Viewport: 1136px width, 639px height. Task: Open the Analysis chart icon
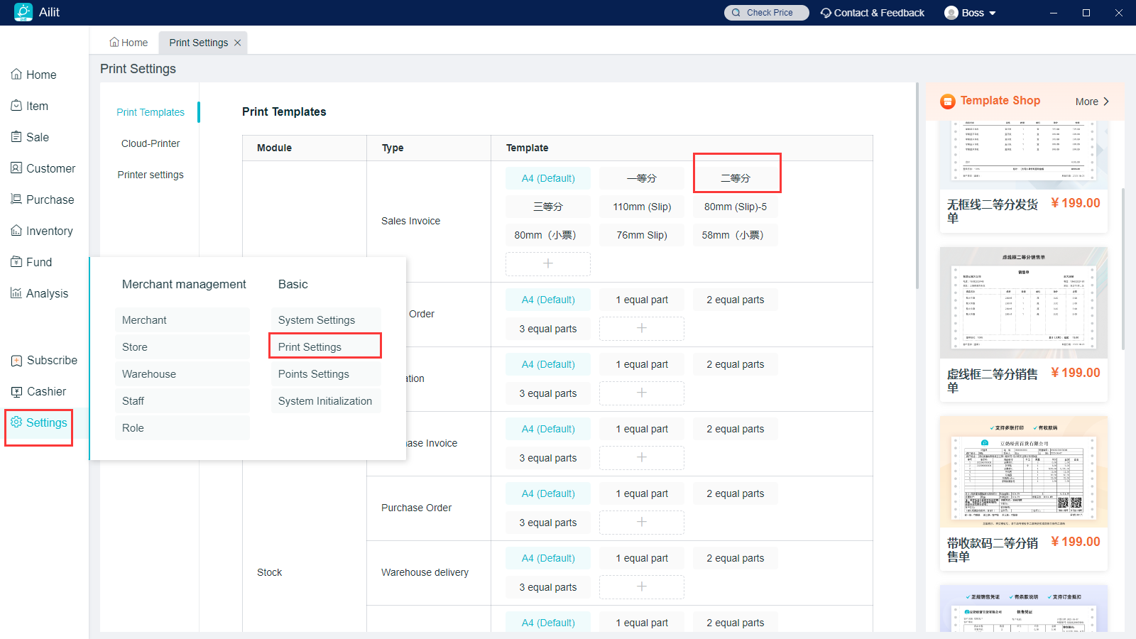coord(16,293)
